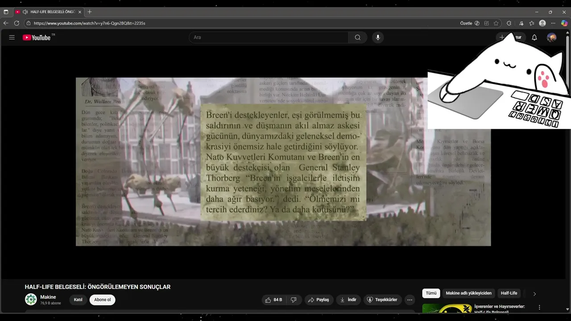The width and height of the screenshot is (571, 321).
Task: Click the Özetle summarize button
Action: [466, 23]
